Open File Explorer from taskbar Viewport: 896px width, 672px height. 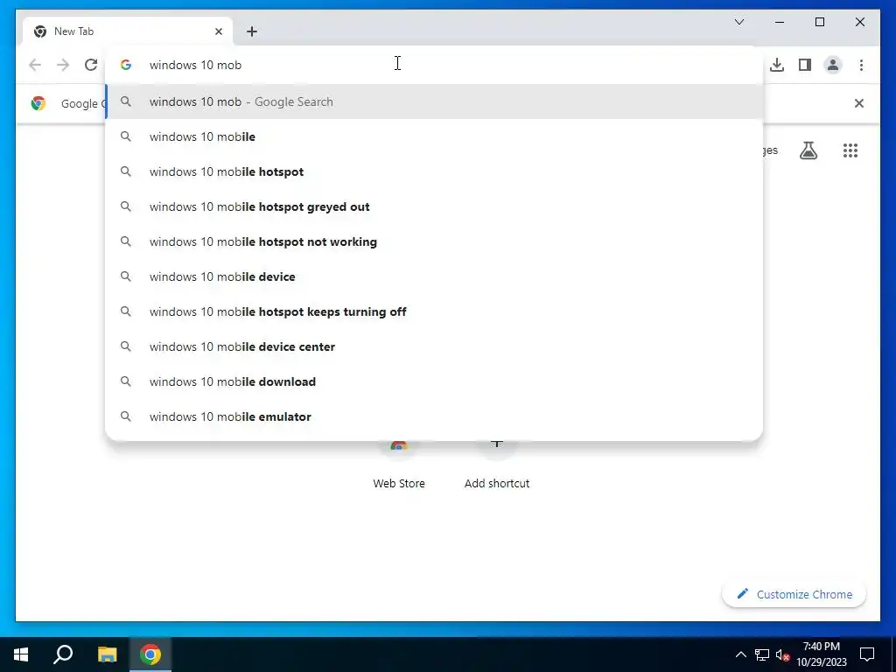point(107,654)
